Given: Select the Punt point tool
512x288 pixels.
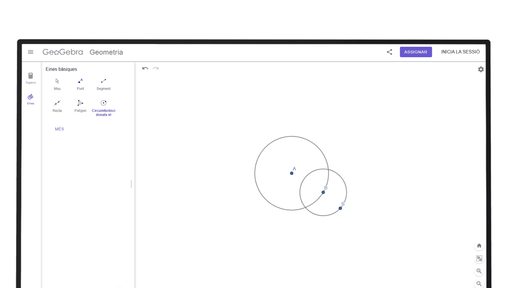Looking at the screenshot, I should (x=80, y=84).
